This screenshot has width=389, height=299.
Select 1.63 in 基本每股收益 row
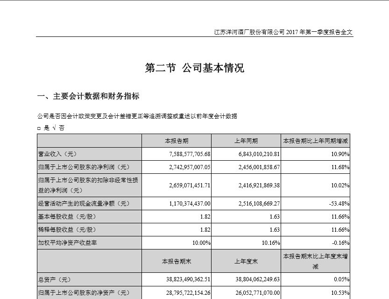[275, 217]
